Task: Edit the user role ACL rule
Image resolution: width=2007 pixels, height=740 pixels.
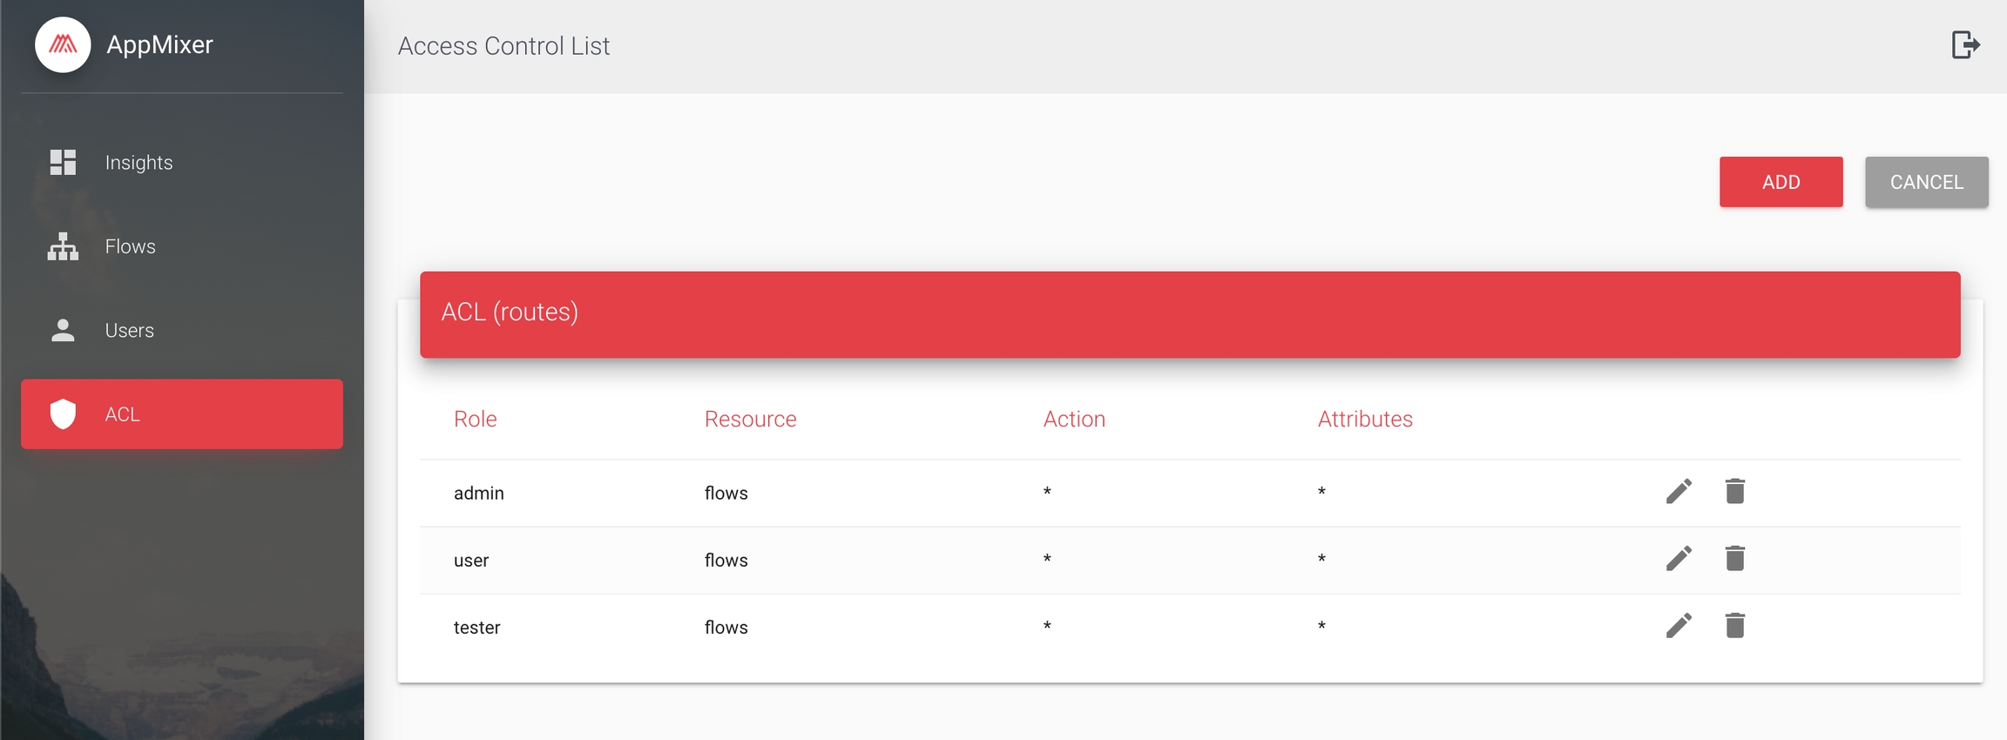Action: coord(1679,559)
